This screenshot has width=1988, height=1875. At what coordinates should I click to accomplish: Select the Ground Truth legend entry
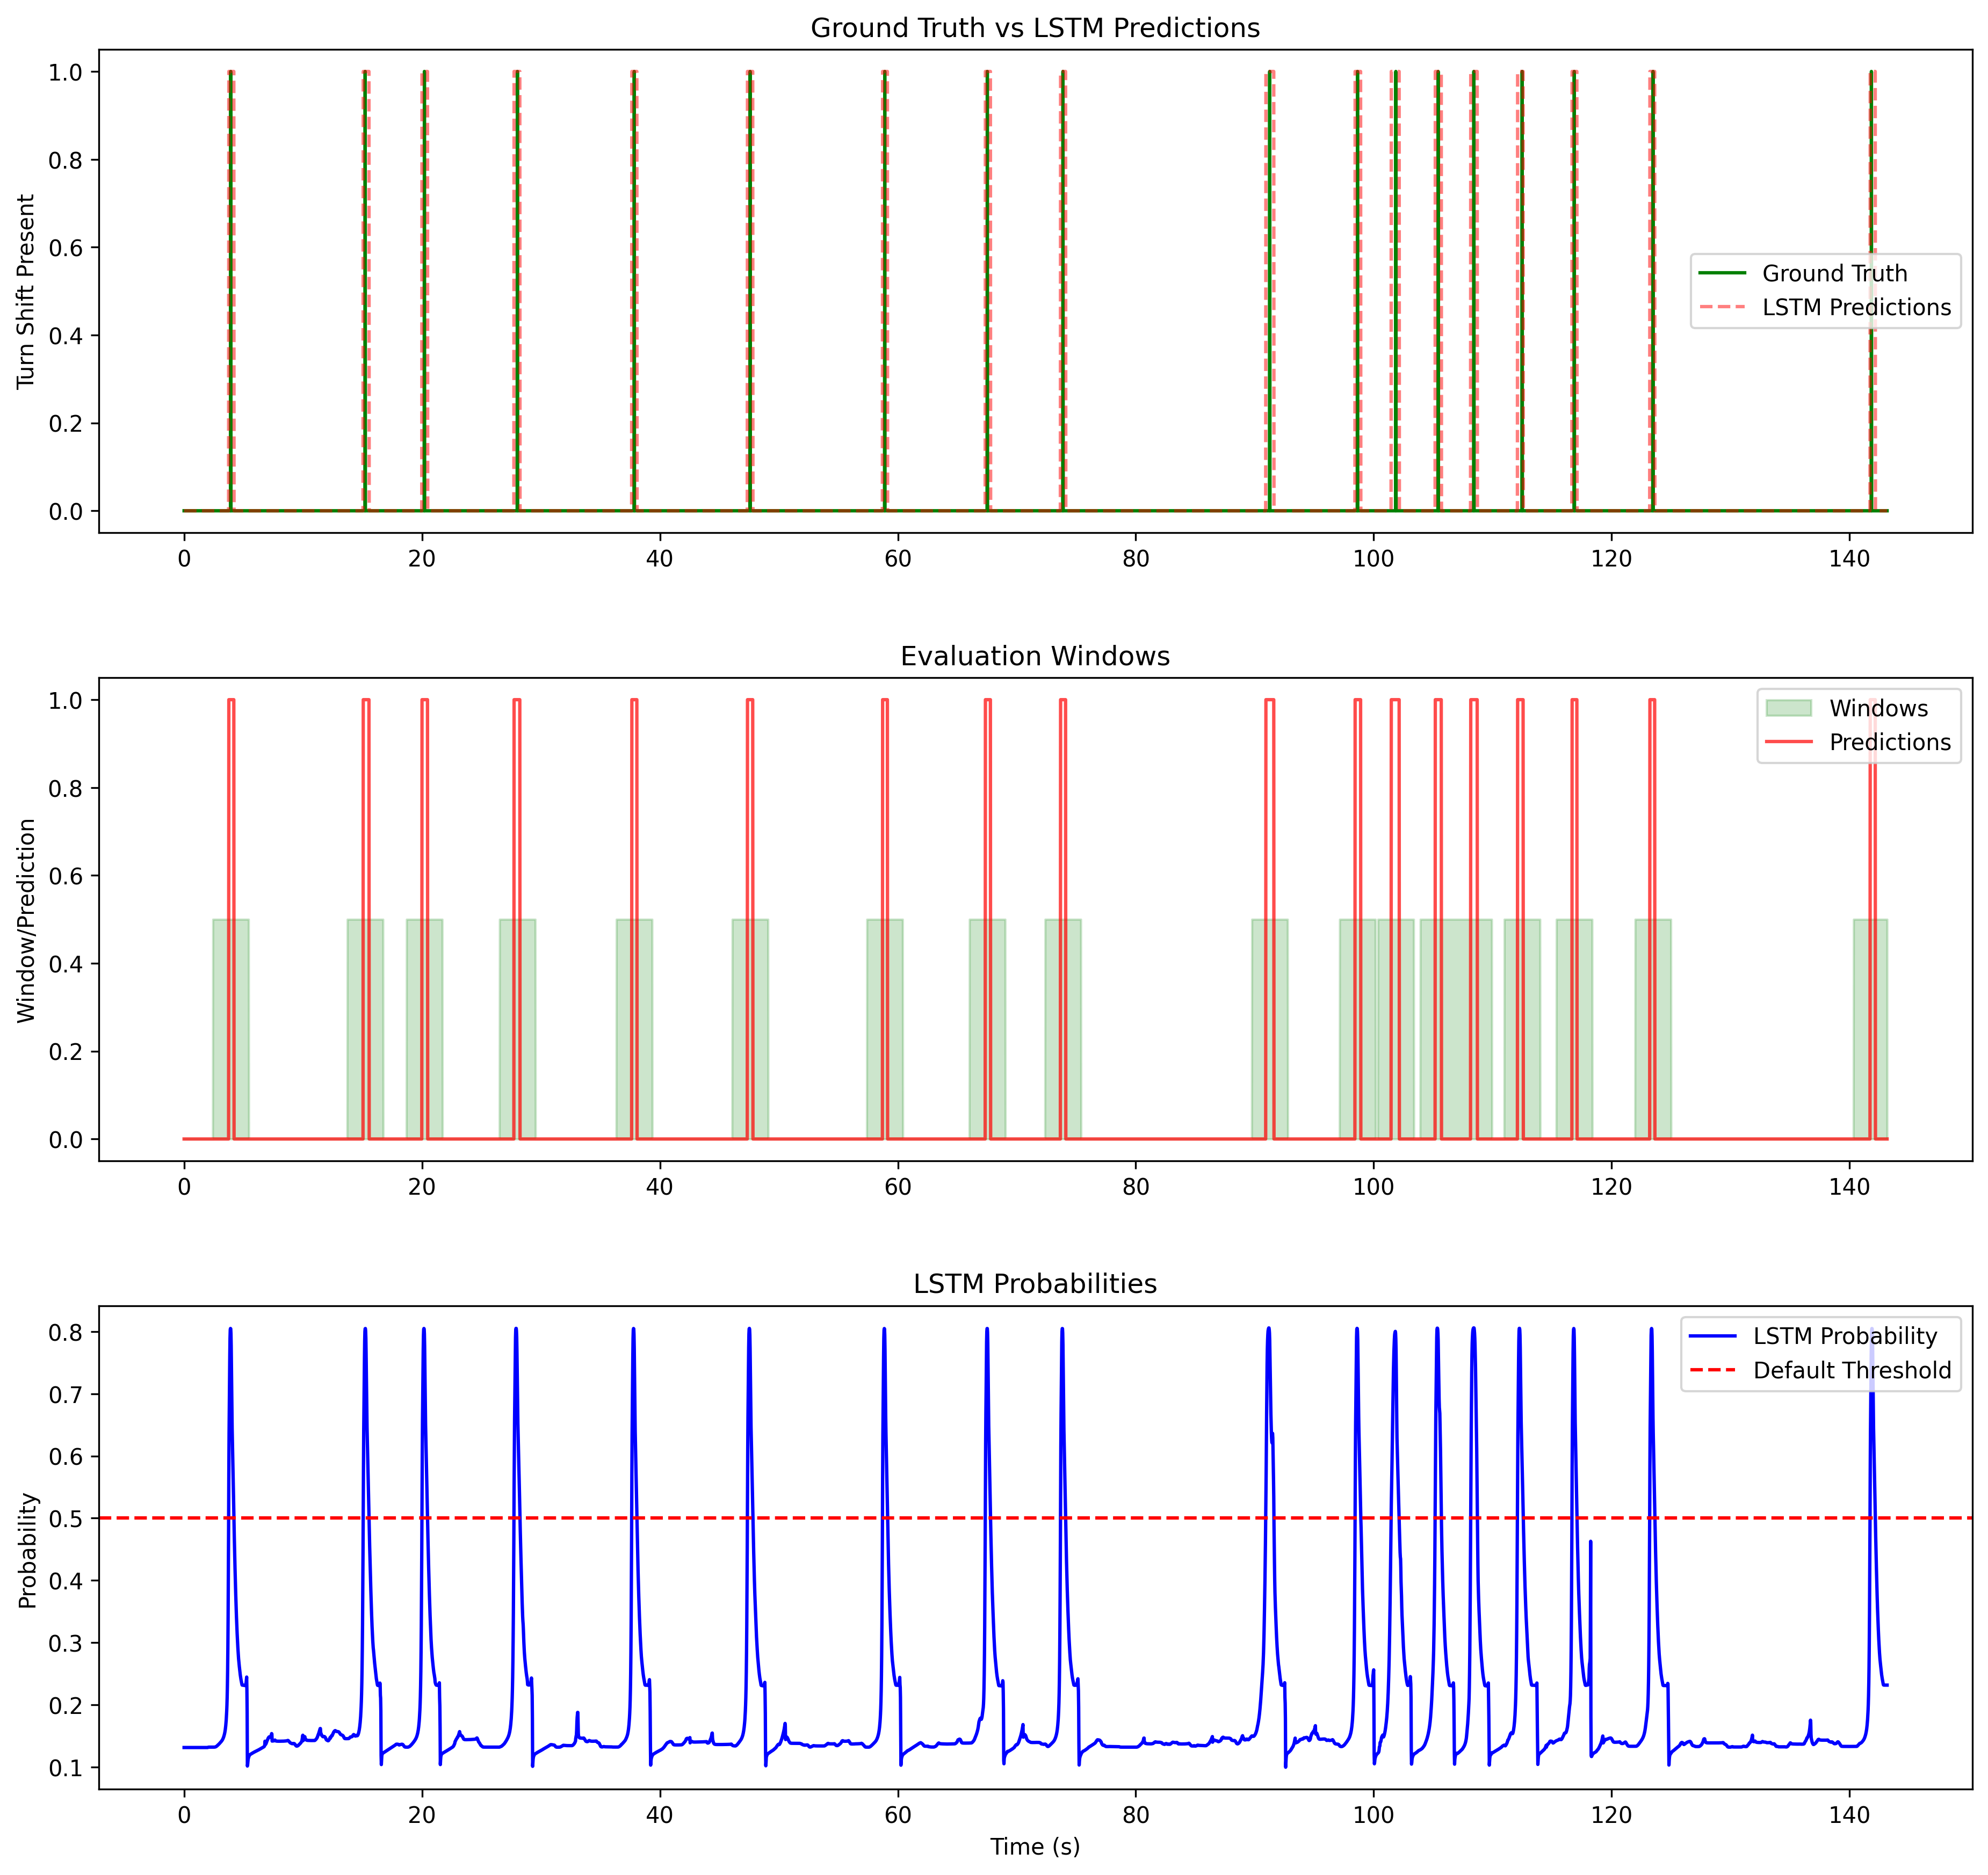click(x=1834, y=274)
